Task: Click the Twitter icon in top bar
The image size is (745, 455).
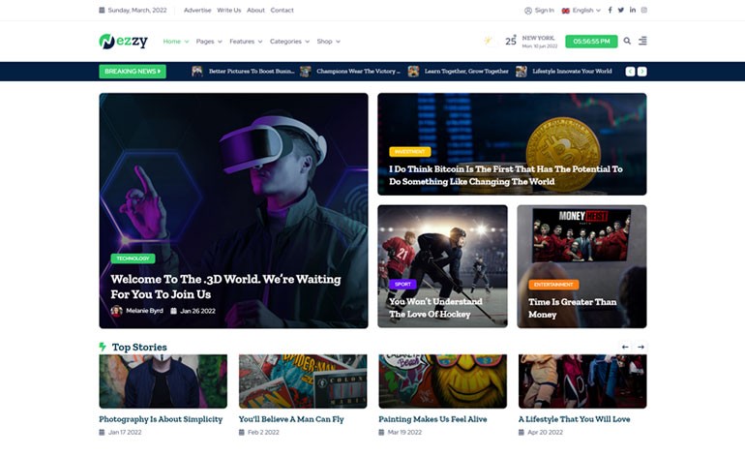Action: click(x=620, y=10)
